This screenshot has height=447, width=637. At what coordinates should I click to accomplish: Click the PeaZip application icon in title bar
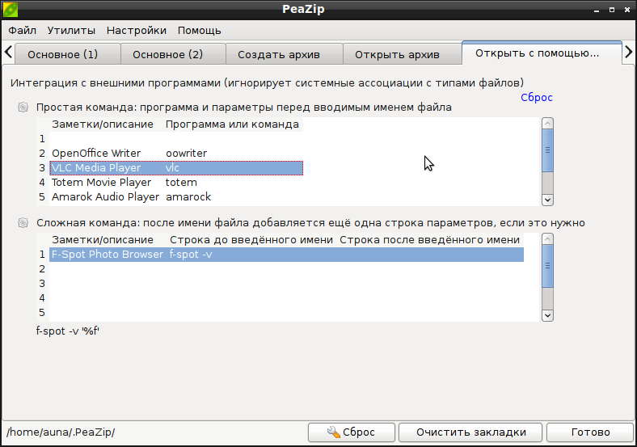pos(11,10)
